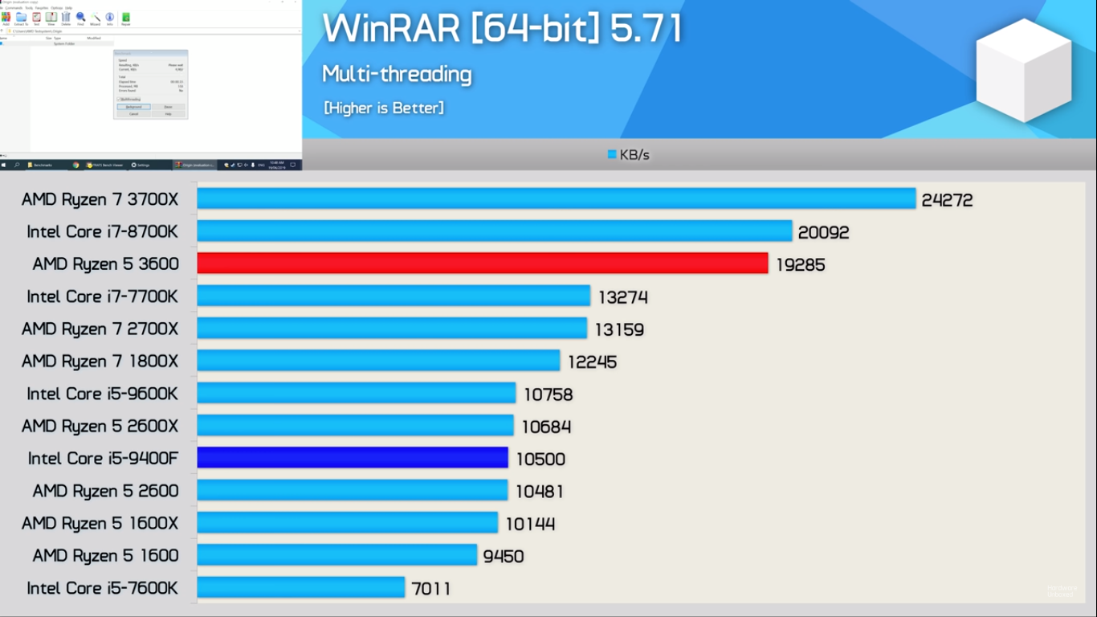This screenshot has width=1097, height=617.
Task: Open the Help menu in WinRAR
Action: [68, 8]
